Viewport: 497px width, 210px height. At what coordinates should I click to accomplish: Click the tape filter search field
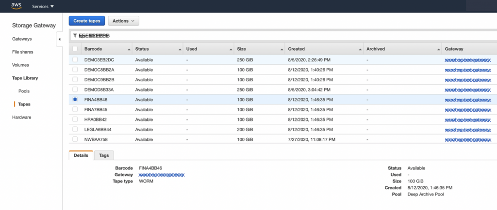[x=284, y=36]
